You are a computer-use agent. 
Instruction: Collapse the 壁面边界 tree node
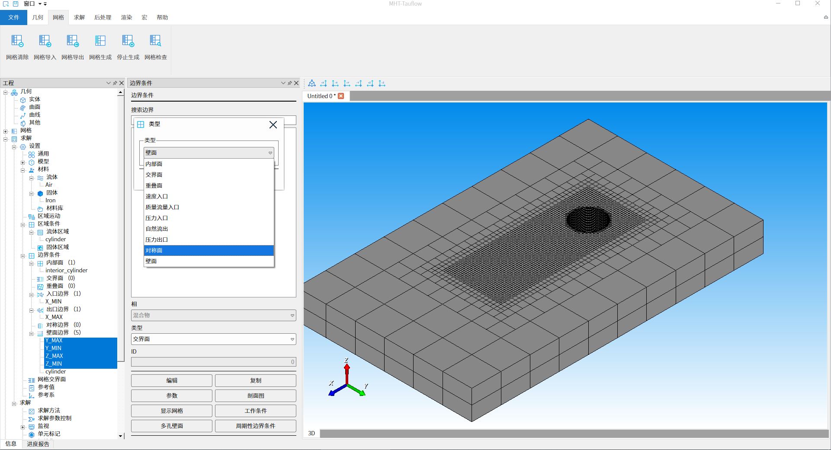point(32,333)
